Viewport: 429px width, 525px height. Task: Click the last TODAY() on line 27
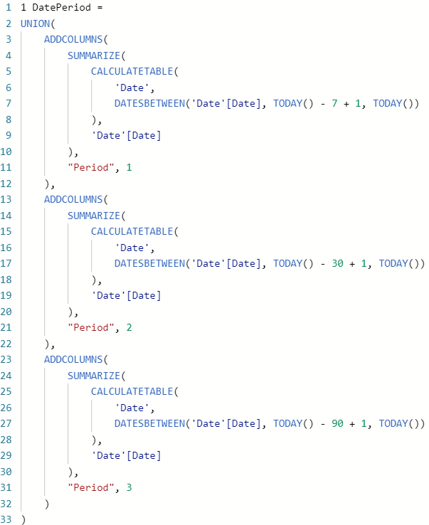tap(399, 423)
